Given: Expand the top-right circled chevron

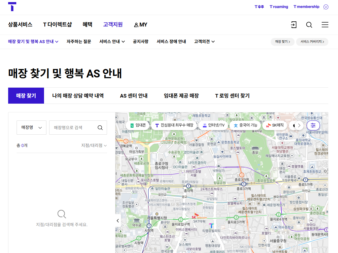Looking at the screenshot, I should pyautogui.click(x=326, y=7).
